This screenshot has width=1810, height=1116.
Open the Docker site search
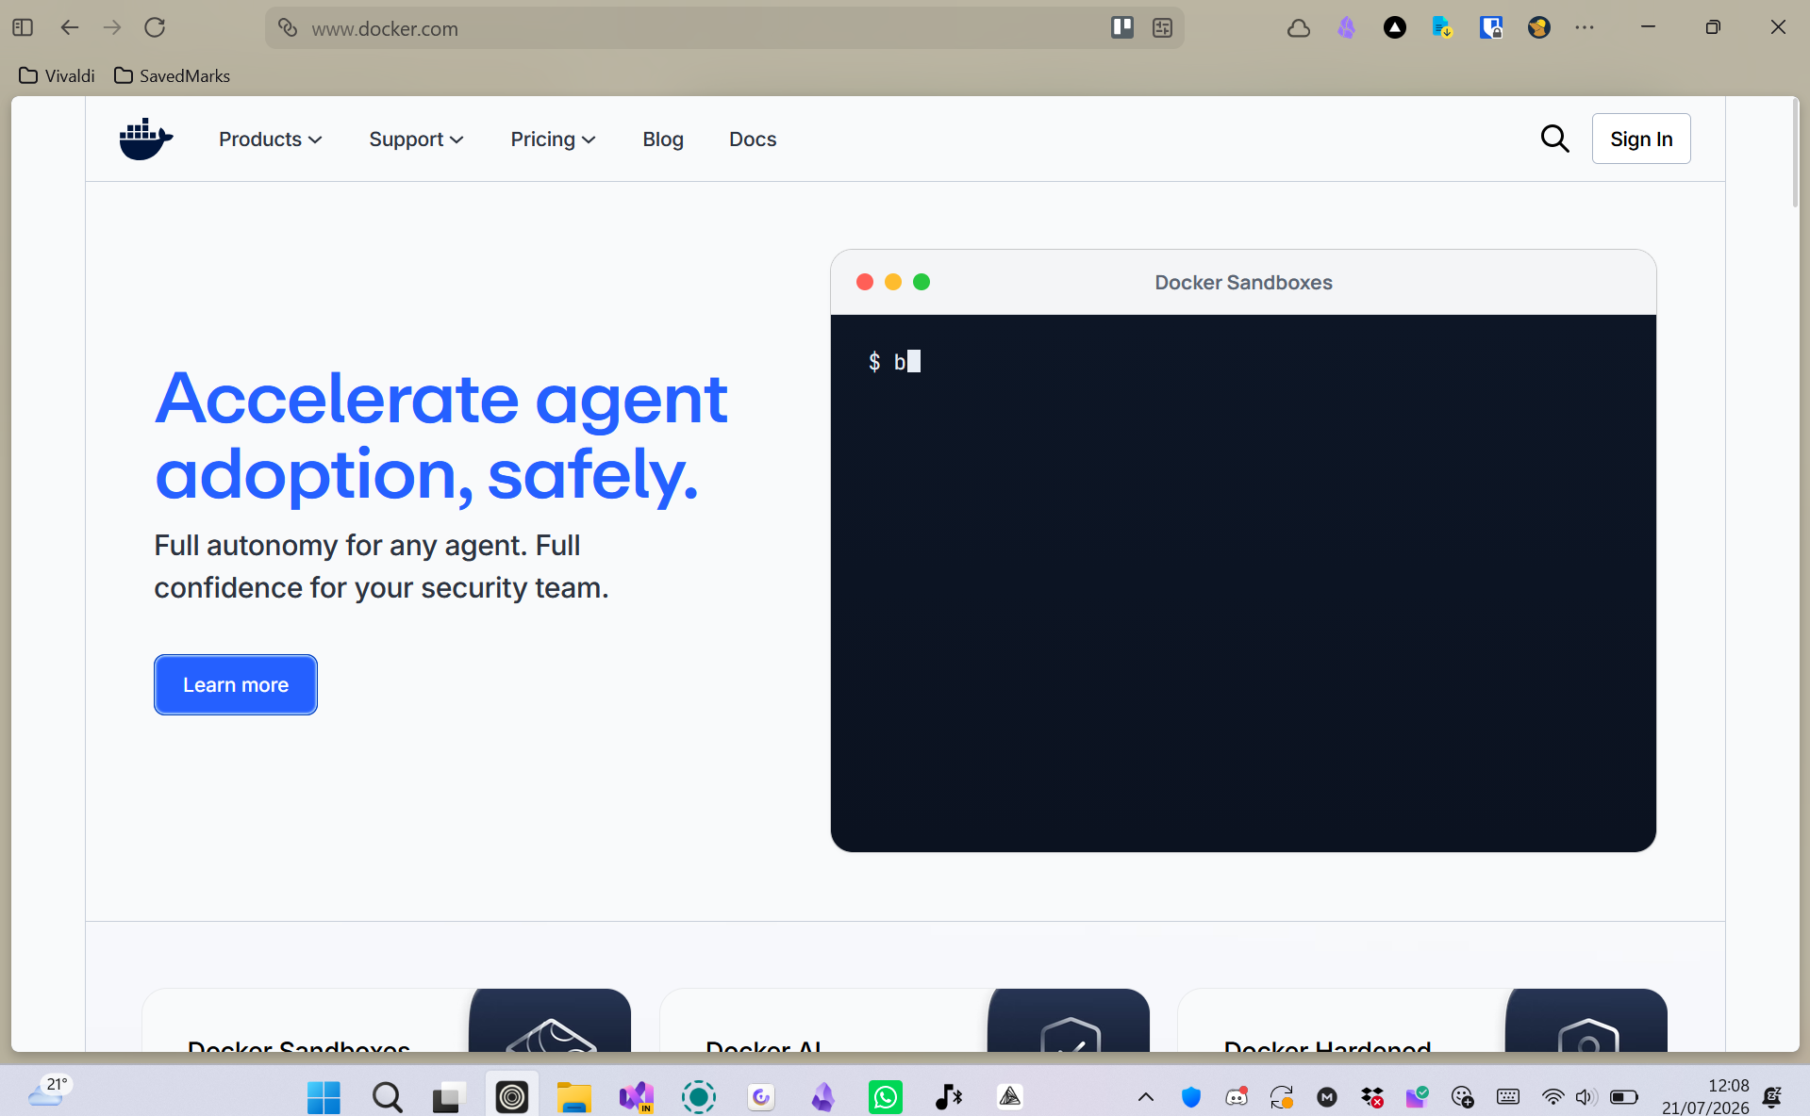click(1554, 139)
